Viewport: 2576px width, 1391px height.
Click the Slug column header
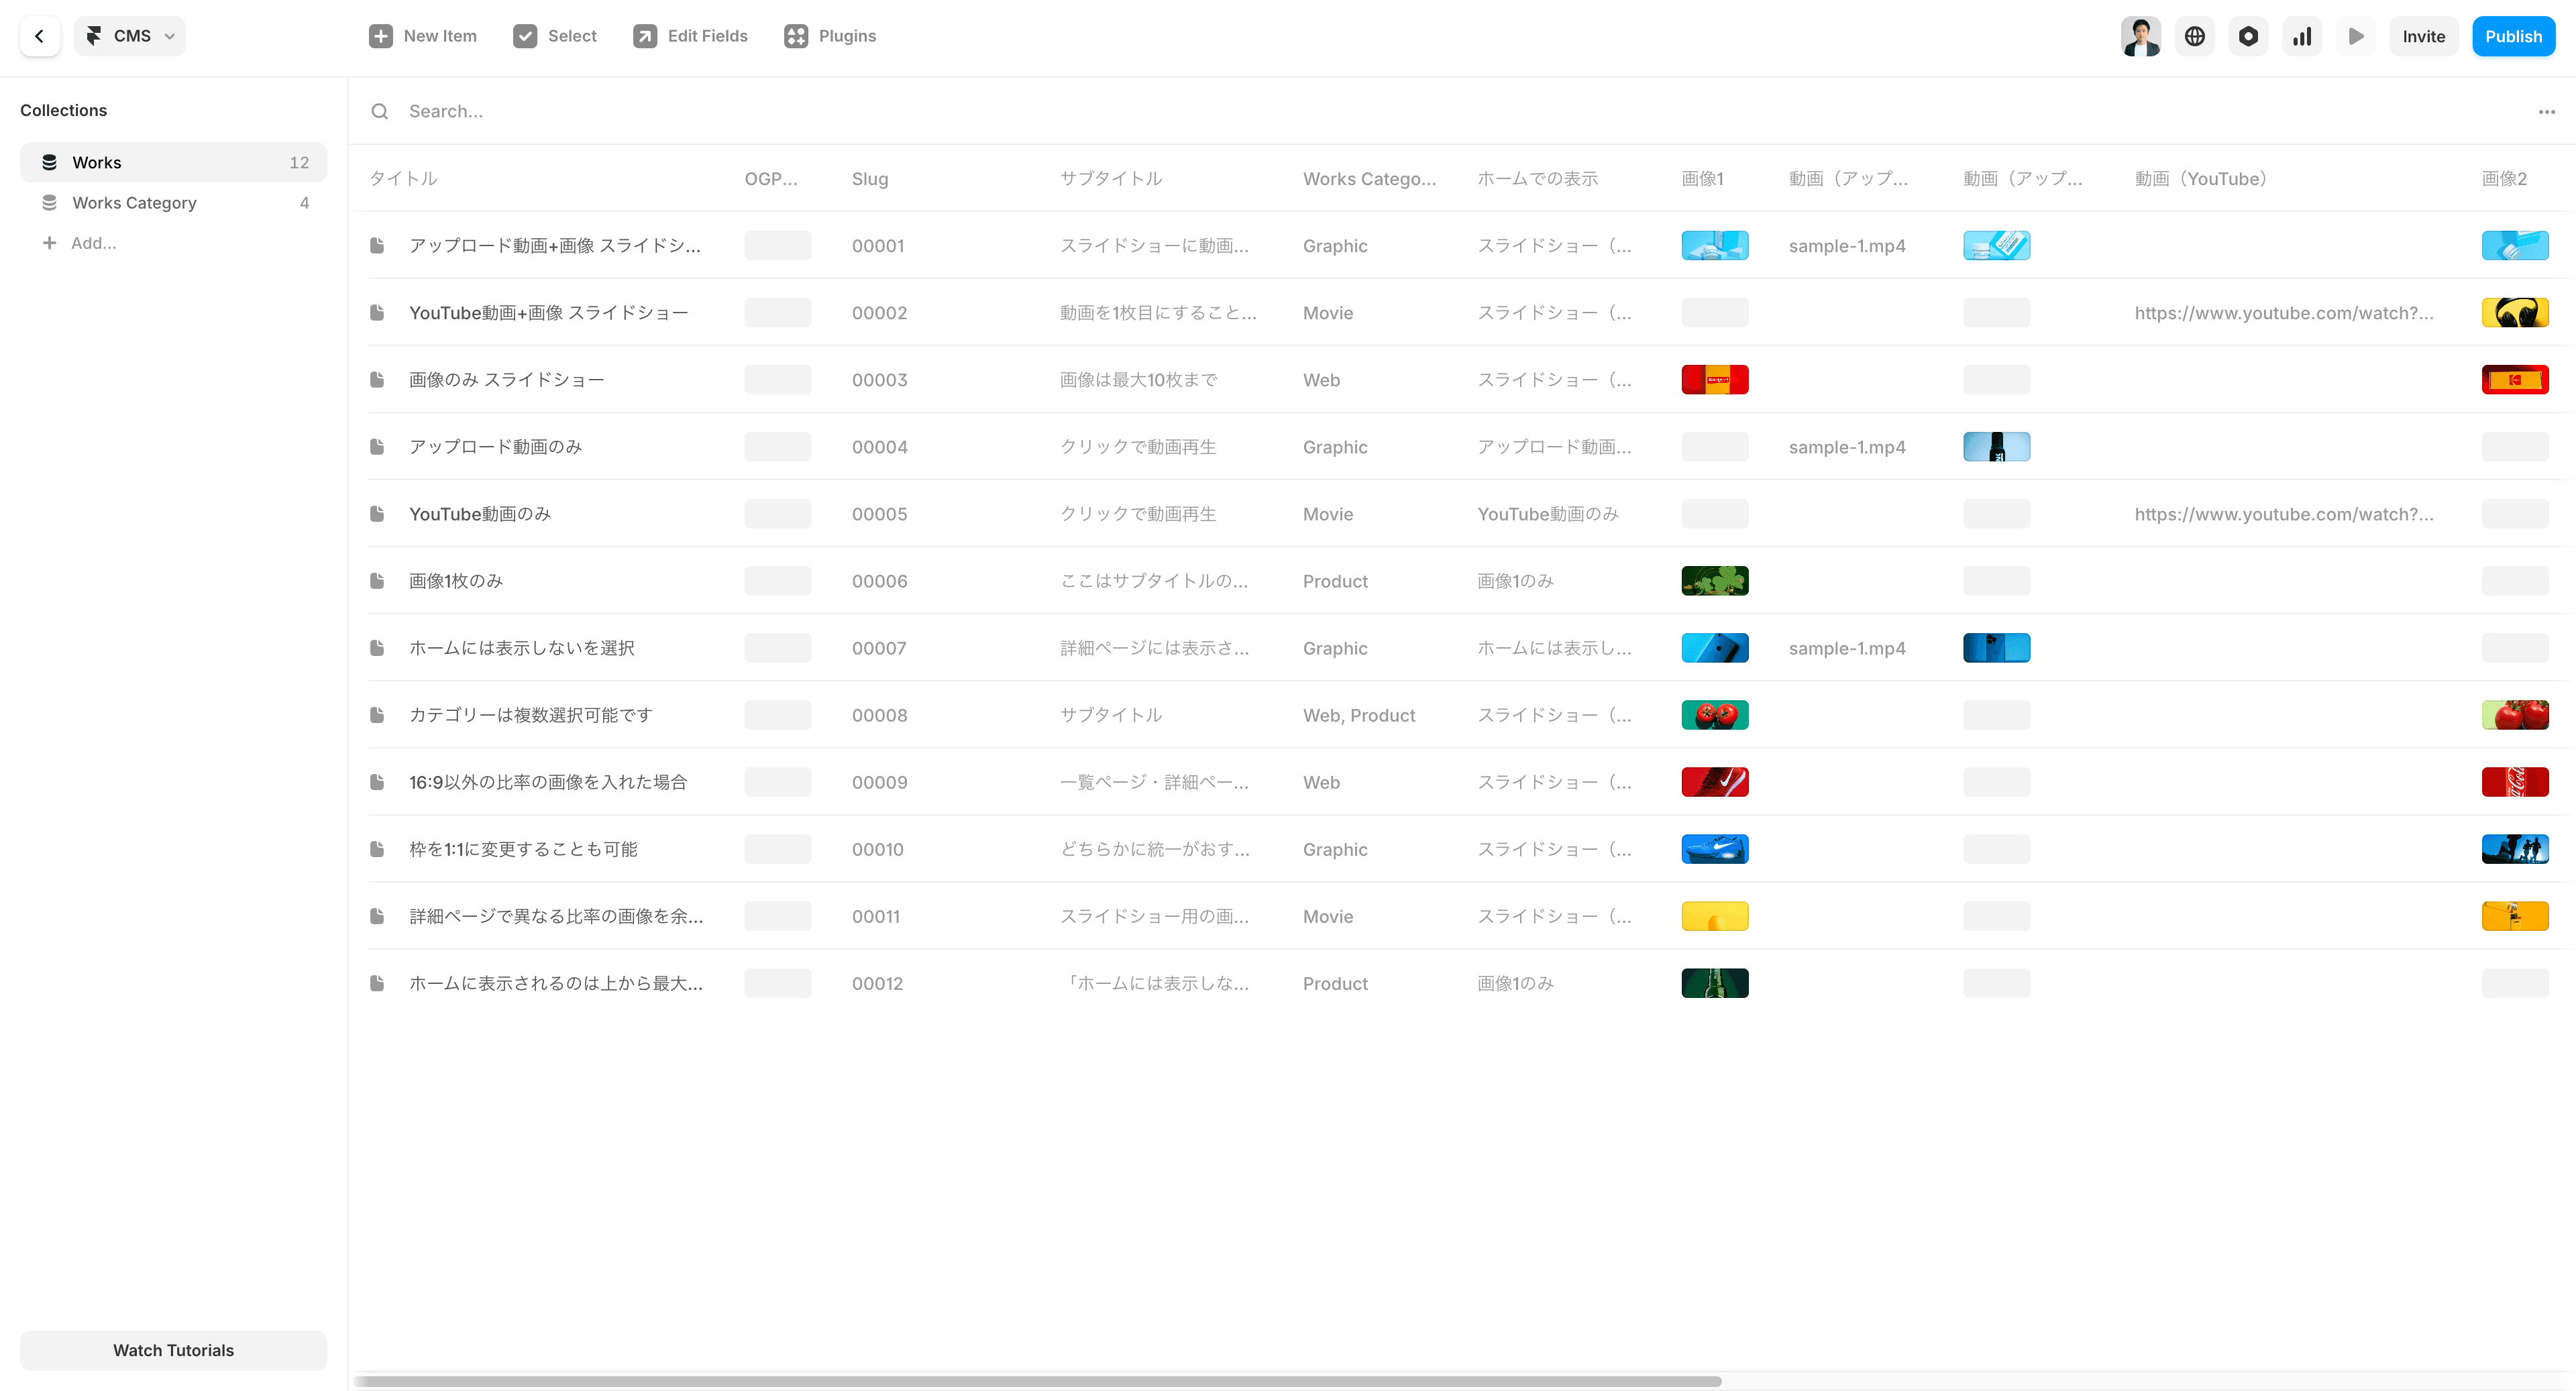click(x=870, y=178)
